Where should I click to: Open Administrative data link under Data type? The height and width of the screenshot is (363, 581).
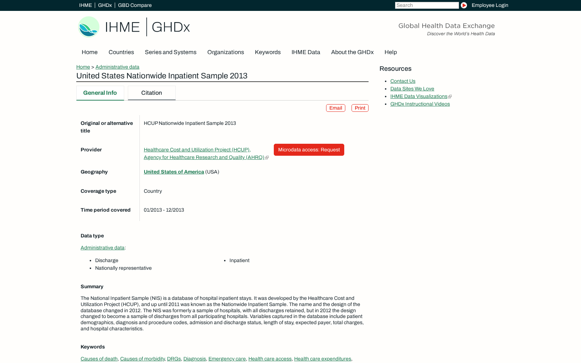(x=102, y=248)
